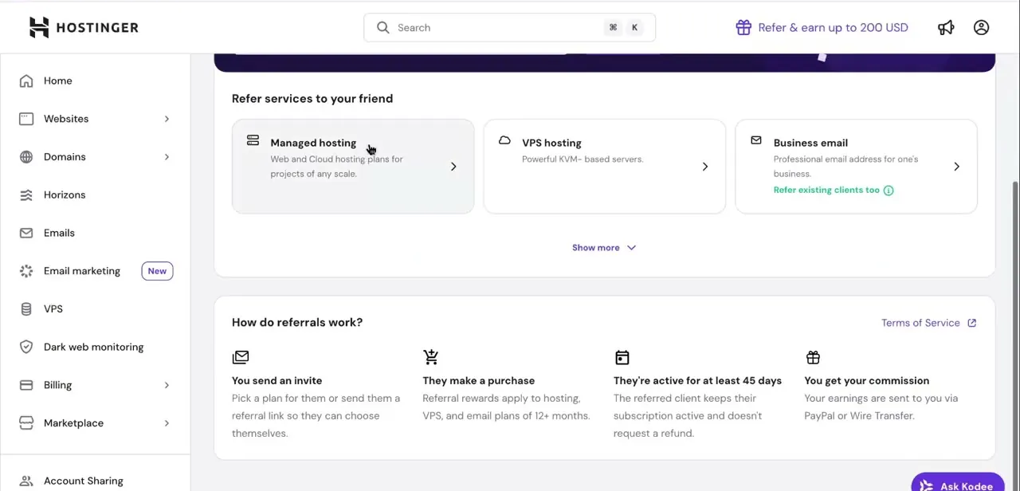This screenshot has width=1020, height=491.
Task: Open VPS hosting card arrow
Action: tap(705, 167)
